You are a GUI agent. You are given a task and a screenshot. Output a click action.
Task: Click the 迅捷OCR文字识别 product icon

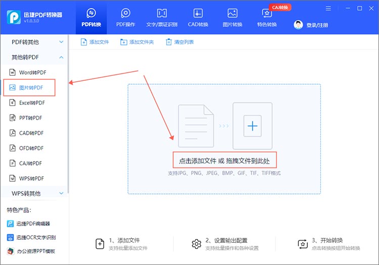11,237
